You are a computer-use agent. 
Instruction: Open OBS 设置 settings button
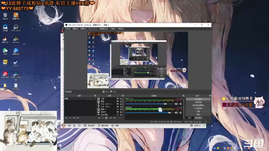click(x=198, y=111)
